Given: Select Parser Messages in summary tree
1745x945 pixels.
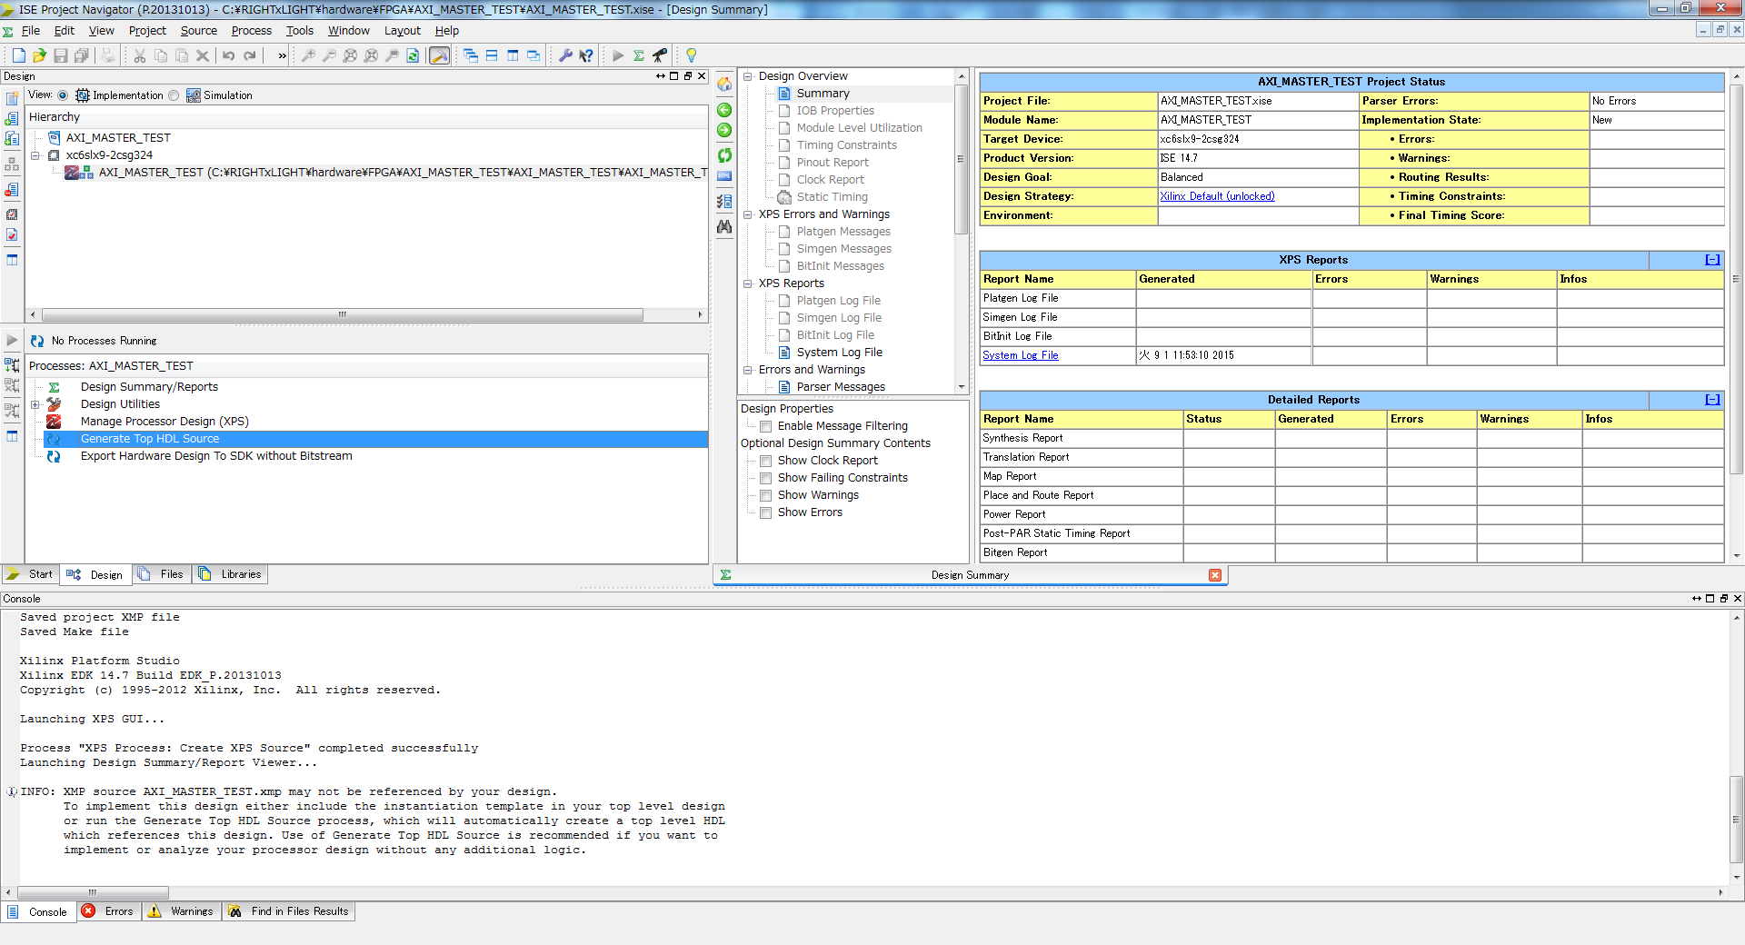Looking at the screenshot, I should point(841,387).
